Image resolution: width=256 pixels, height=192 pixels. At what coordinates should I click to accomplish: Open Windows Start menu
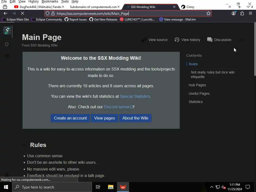pos(6,187)
